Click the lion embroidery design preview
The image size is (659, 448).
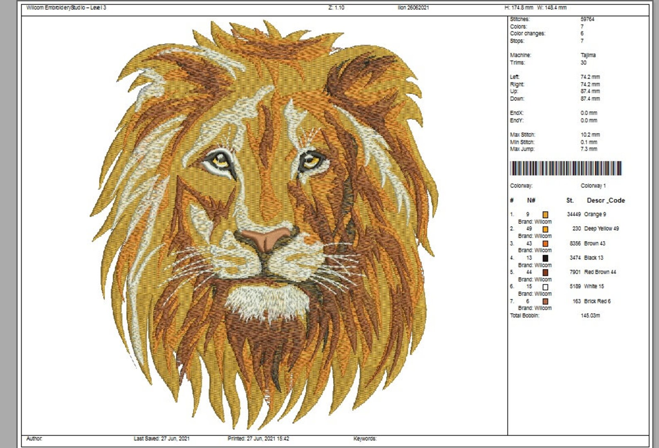pyautogui.click(x=264, y=224)
